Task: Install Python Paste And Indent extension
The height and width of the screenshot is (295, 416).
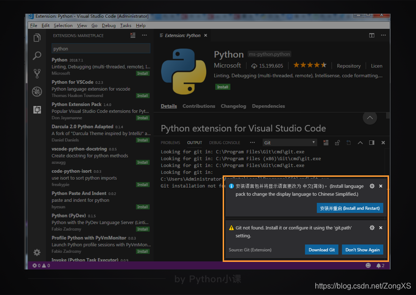Action: [143, 207]
